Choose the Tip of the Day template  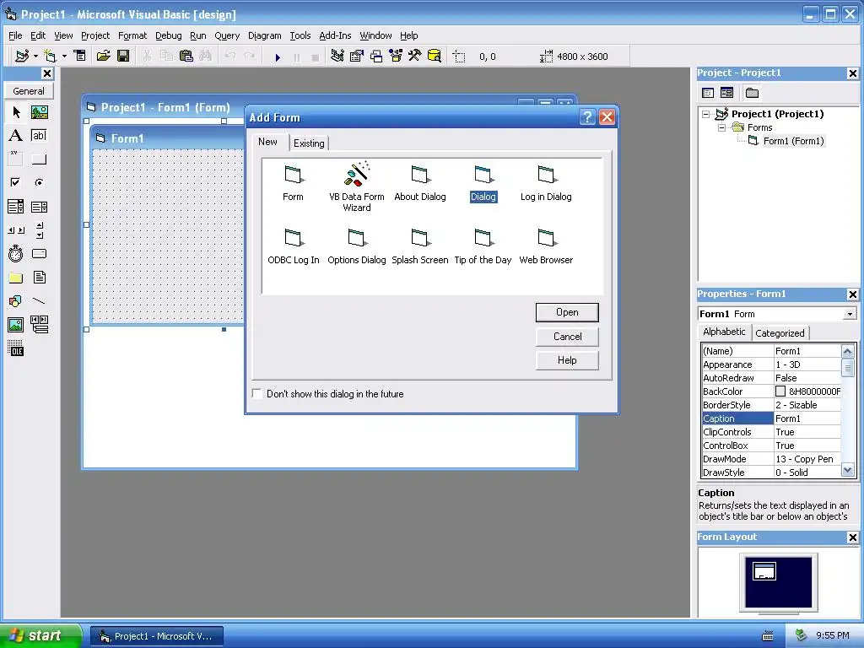[483, 247]
